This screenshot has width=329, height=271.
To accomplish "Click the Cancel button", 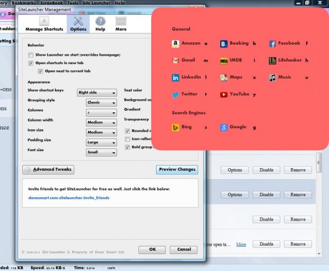I will pyautogui.click(x=184, y=250).
